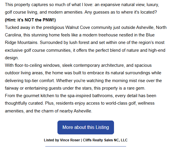The image size is (172, 150).
Task: Click the phrase outdoor living areas
Action: [24, 73]
